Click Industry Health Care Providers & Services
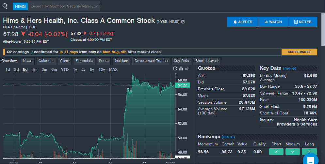The width and height of the screenshot is (325, 164). [x=297, y=122]
